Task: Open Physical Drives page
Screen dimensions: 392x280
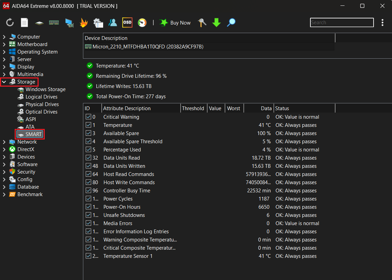Action: coord(42,104)
